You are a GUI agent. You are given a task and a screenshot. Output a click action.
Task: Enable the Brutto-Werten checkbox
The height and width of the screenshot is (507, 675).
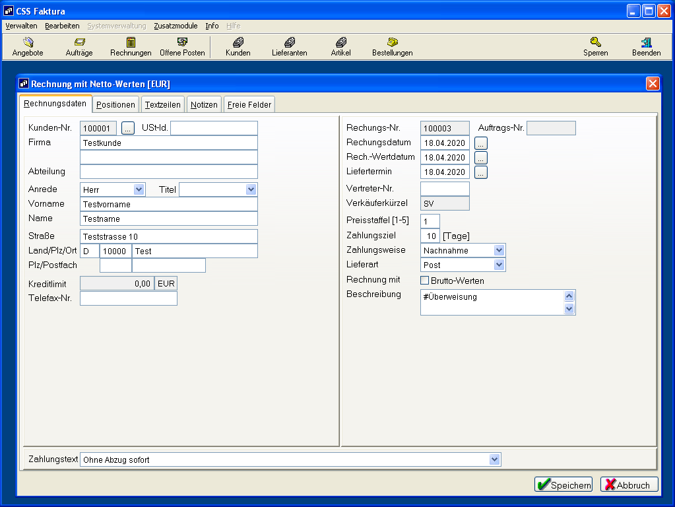(x=425, y=281)
